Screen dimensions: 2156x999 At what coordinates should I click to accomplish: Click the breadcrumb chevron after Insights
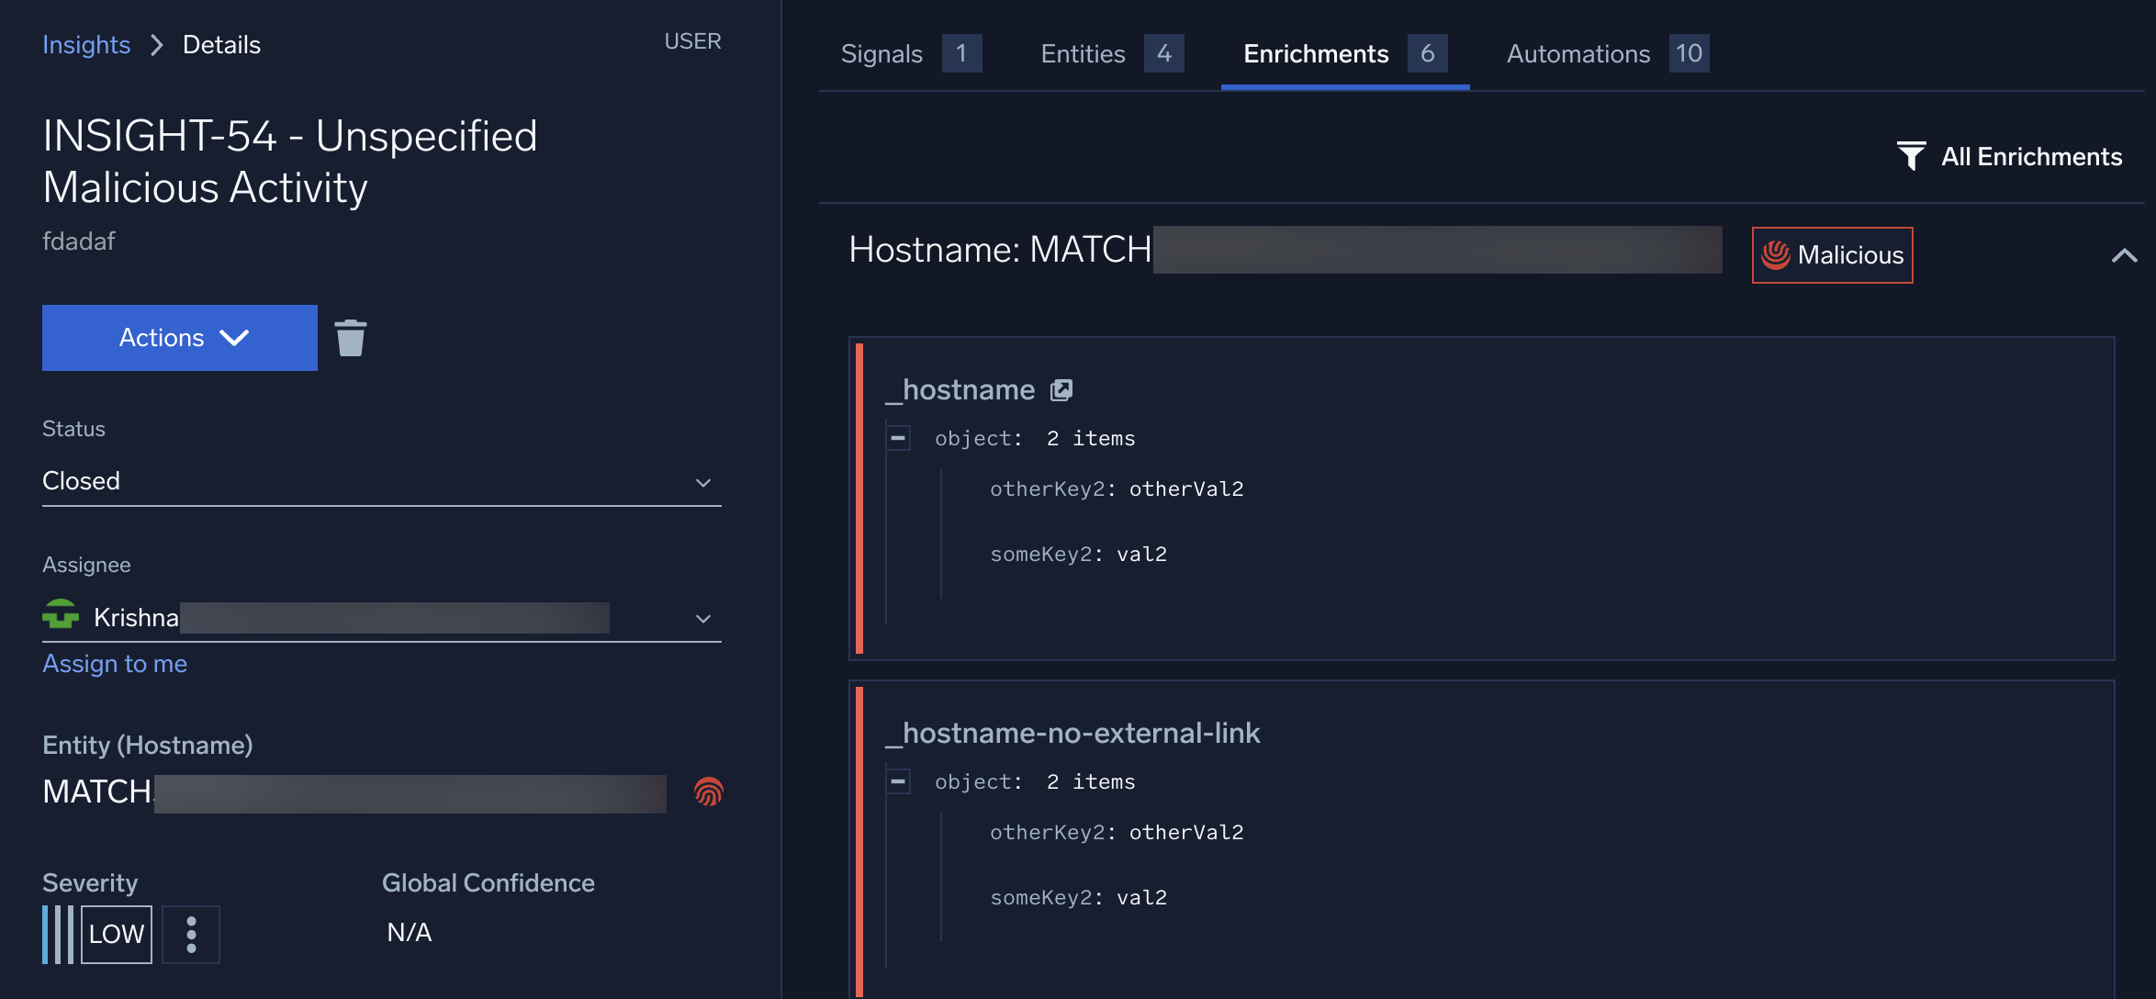click(x=158, y=44)
